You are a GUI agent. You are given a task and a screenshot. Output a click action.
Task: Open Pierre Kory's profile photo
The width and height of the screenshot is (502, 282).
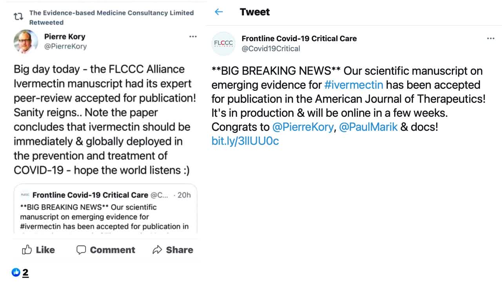pyautogui.click(x=26, y=41)
